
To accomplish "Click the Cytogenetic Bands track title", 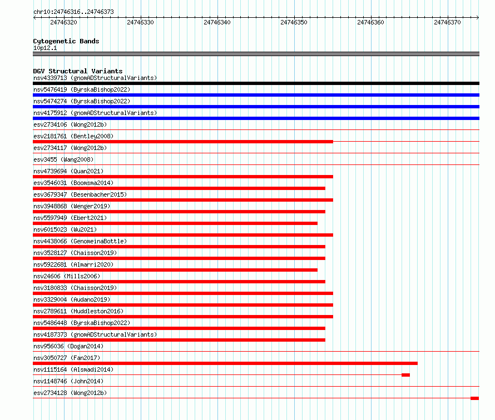I will (x=66, y=41).
